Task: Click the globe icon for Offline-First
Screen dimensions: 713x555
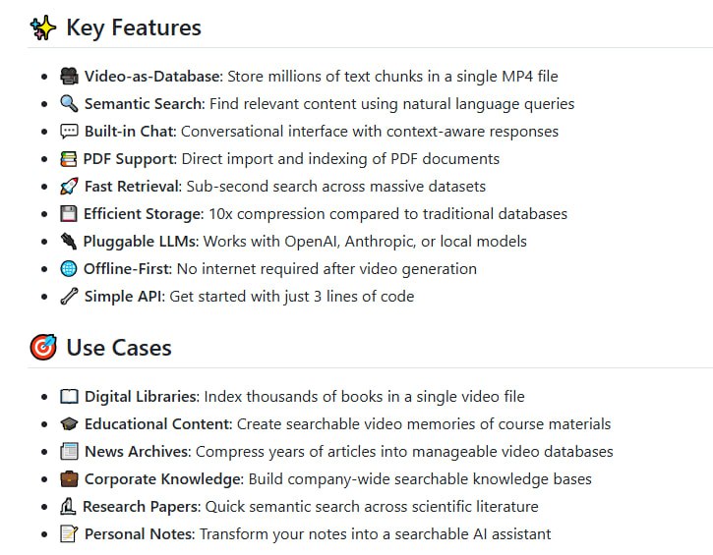Action: (x=69, y=269)
